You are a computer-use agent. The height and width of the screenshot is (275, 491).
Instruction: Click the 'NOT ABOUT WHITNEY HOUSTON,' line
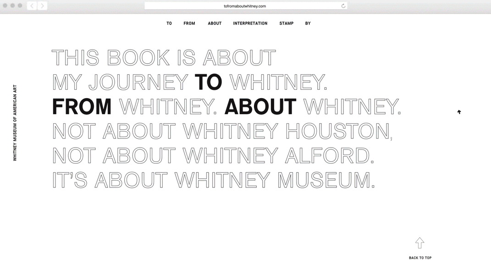click(222, 131)
